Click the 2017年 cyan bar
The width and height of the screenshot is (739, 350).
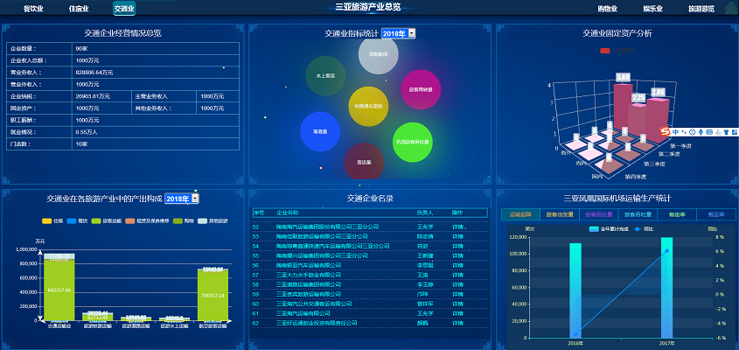tap(666, 288)
